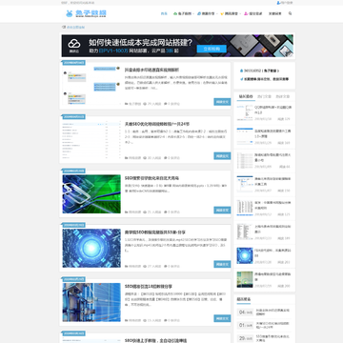
Task: Switch to the middle tab in sidebar article widget
Action: (264, 96)
